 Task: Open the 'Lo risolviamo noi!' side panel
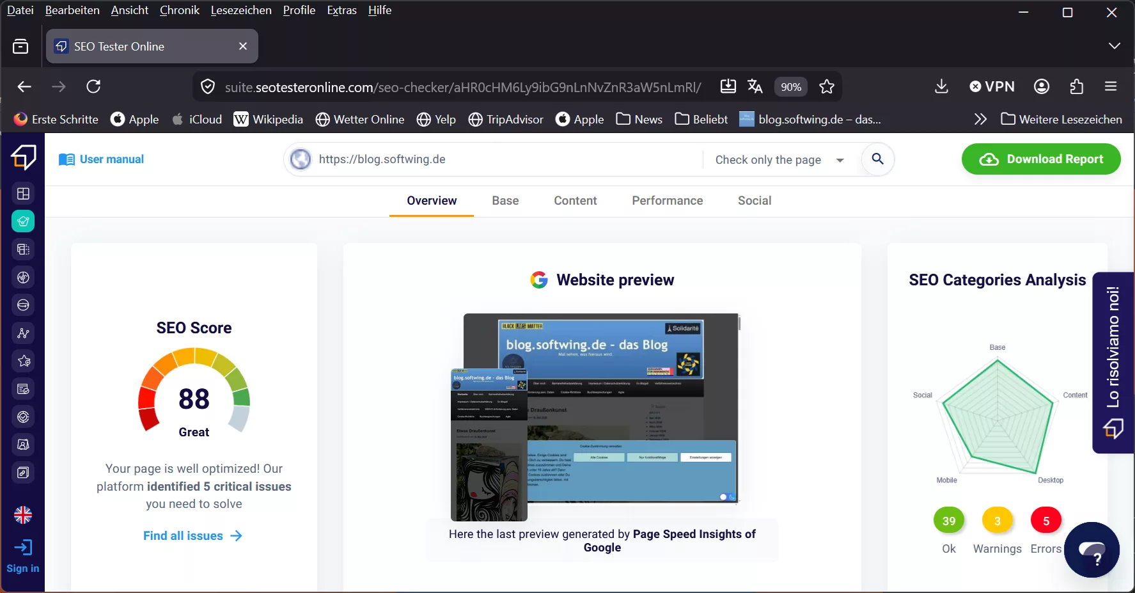(x=1113, y=363)
